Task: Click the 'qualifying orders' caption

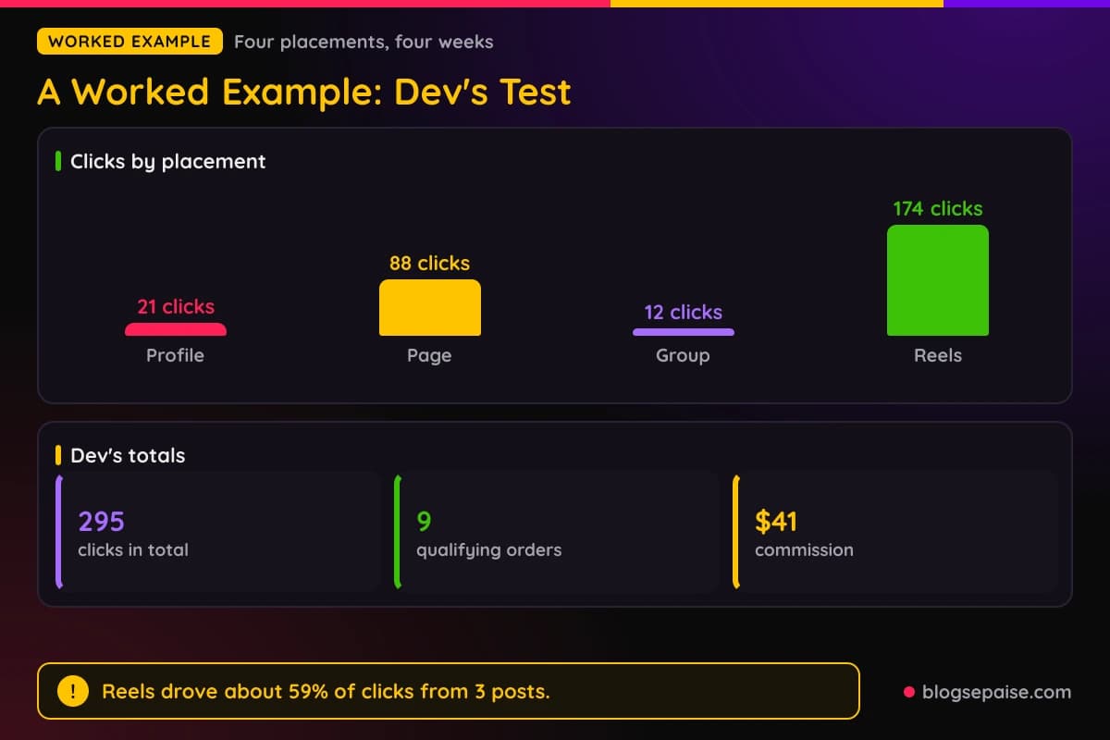Action: click(489, 550)
